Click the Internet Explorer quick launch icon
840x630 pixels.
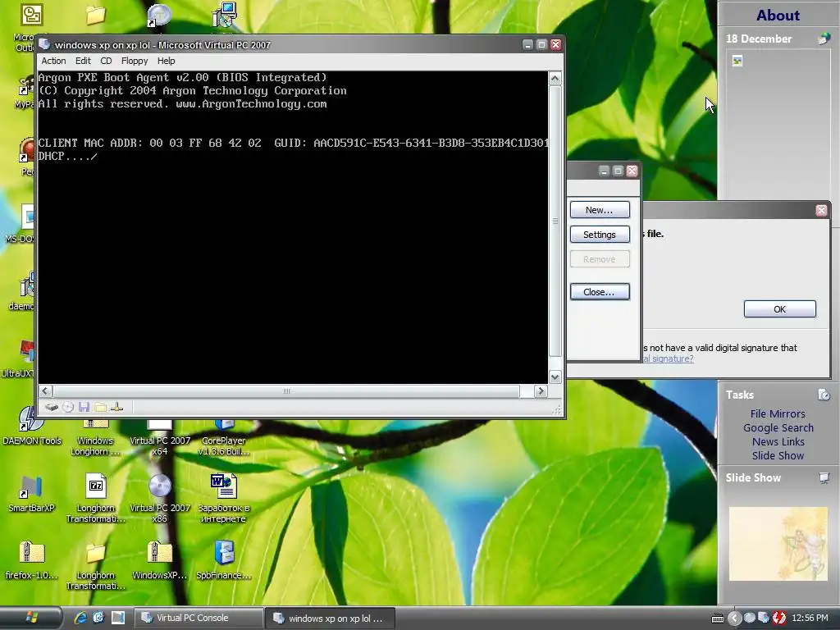point(80,618)
